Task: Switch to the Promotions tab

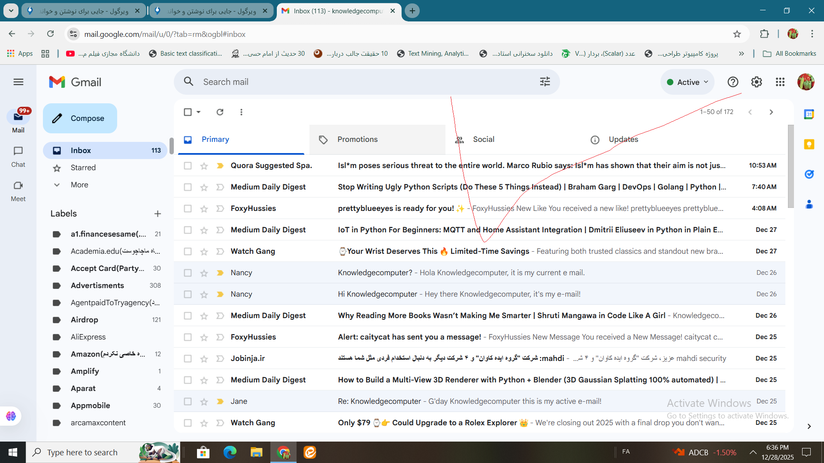Action: pos(357,139)
